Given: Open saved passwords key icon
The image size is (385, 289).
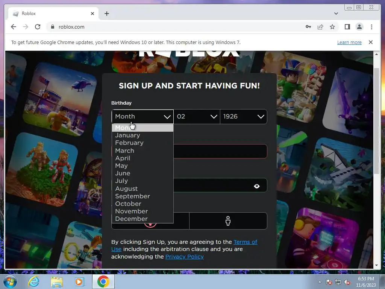Looking at the screenshot, I should click(x=308, y=27).
